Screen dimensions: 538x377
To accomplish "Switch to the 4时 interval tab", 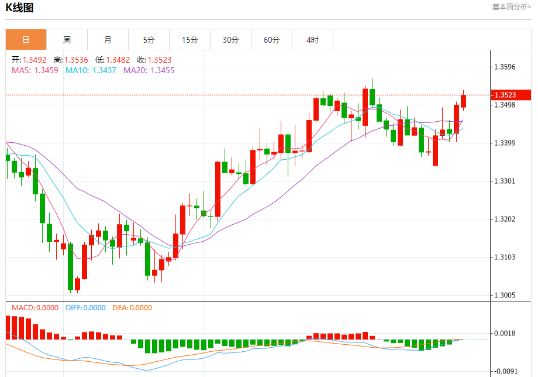I will (312, 40).
